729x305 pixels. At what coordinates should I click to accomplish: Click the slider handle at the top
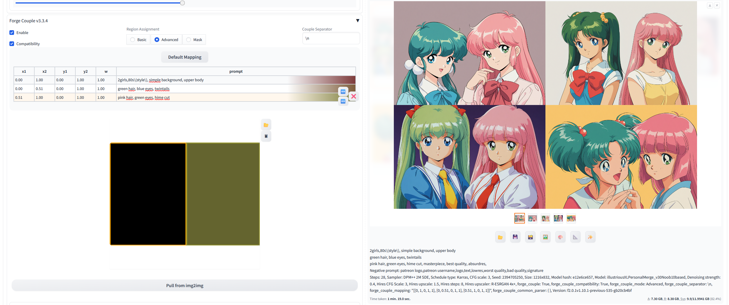(x=182, y=3)
